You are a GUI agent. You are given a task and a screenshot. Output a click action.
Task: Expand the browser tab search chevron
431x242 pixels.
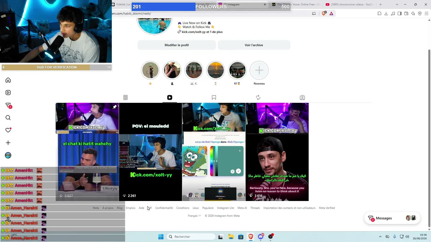397,4
